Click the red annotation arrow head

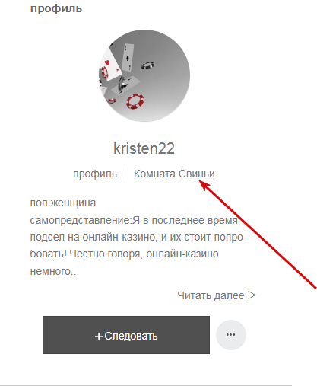(x=205, y=186)
